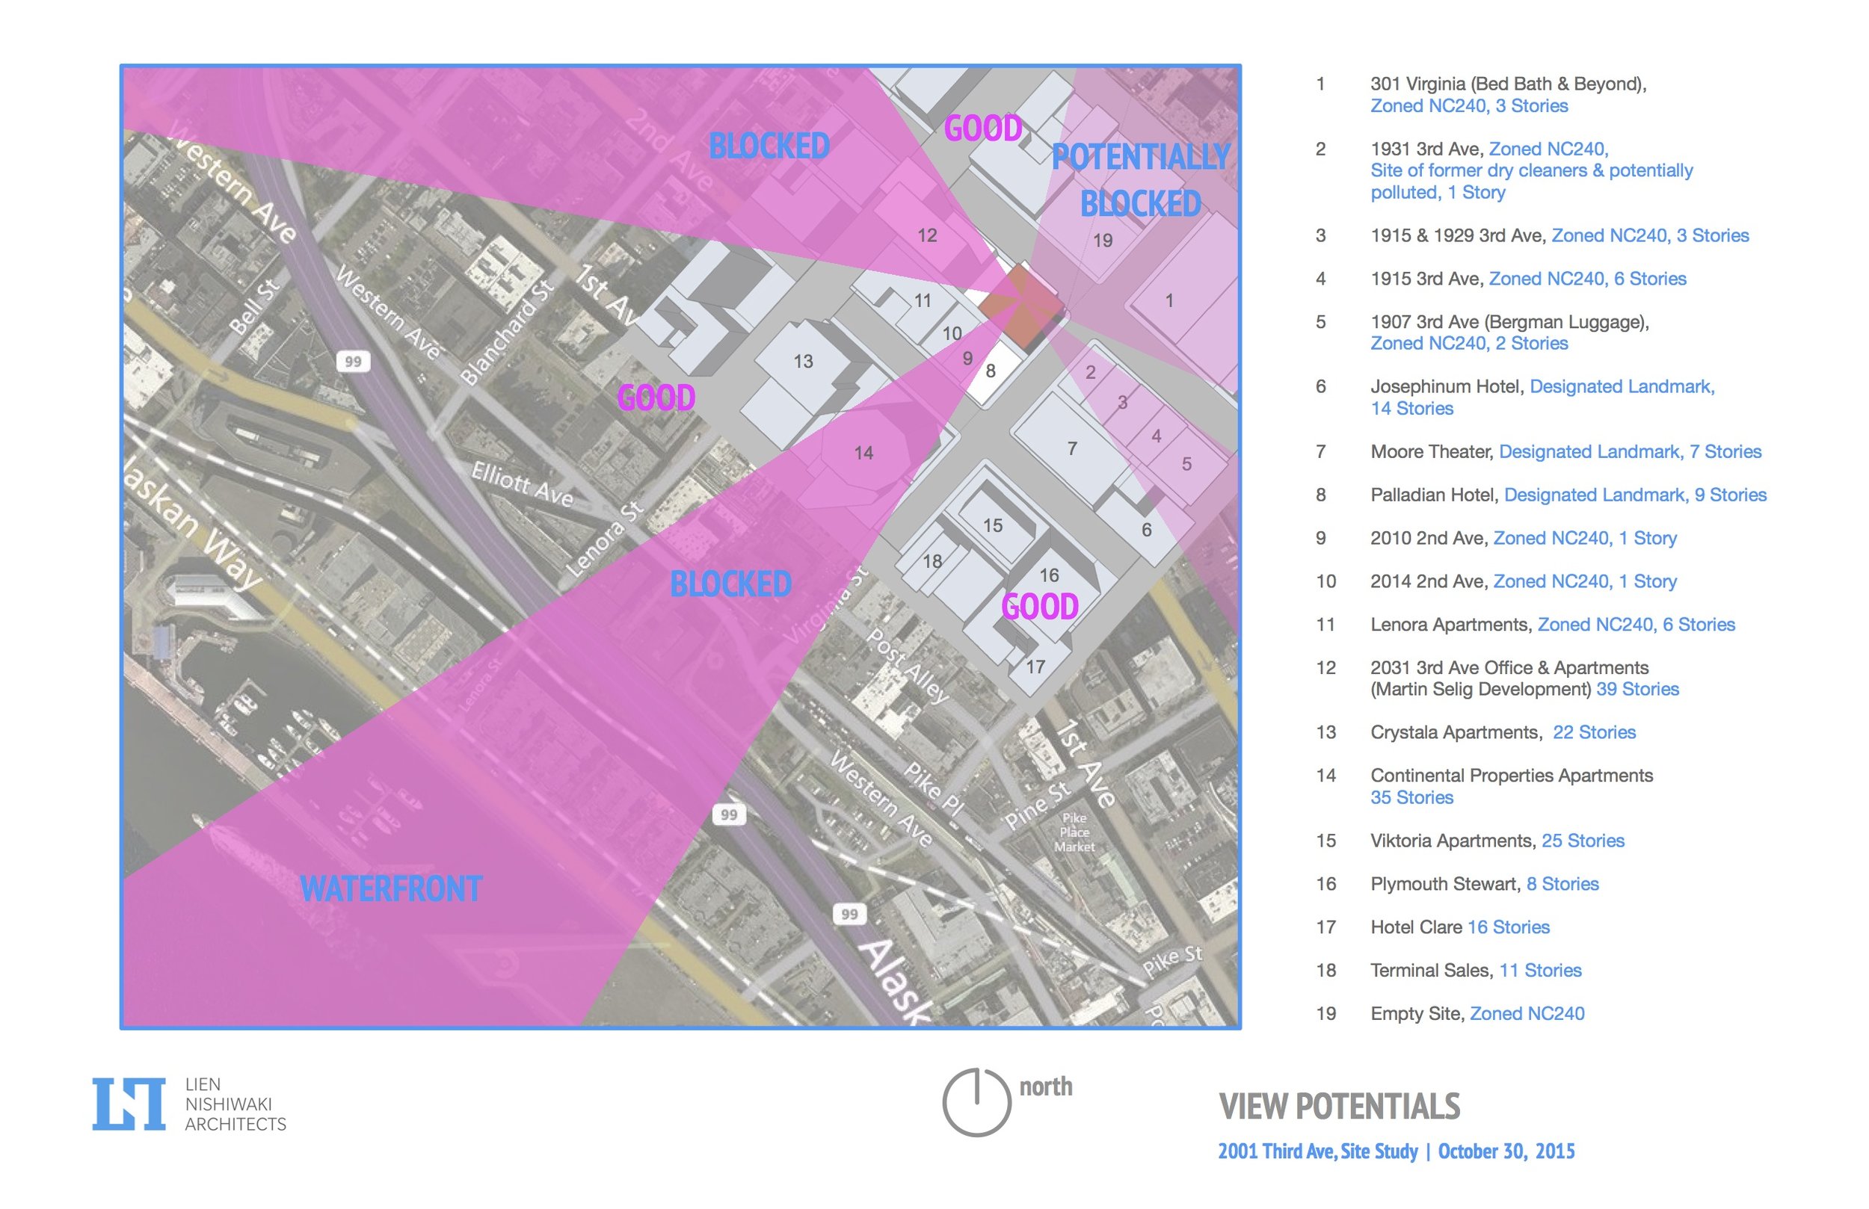Click legend entry '2014 2nd Ave'
The width and height of the screenshot is (1869, 1209).
[x=1429, y=581]
